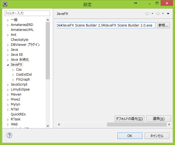Collapse the JavaFX tree node
Screen dimensions: 175x145
tap(8, 65)
